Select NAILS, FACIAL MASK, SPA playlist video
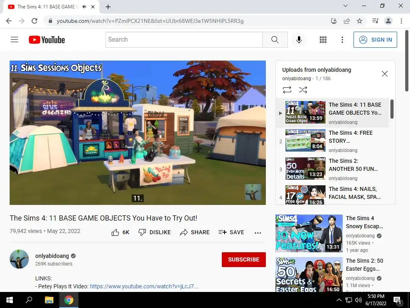410x308 pixels. tap(332, 195)
